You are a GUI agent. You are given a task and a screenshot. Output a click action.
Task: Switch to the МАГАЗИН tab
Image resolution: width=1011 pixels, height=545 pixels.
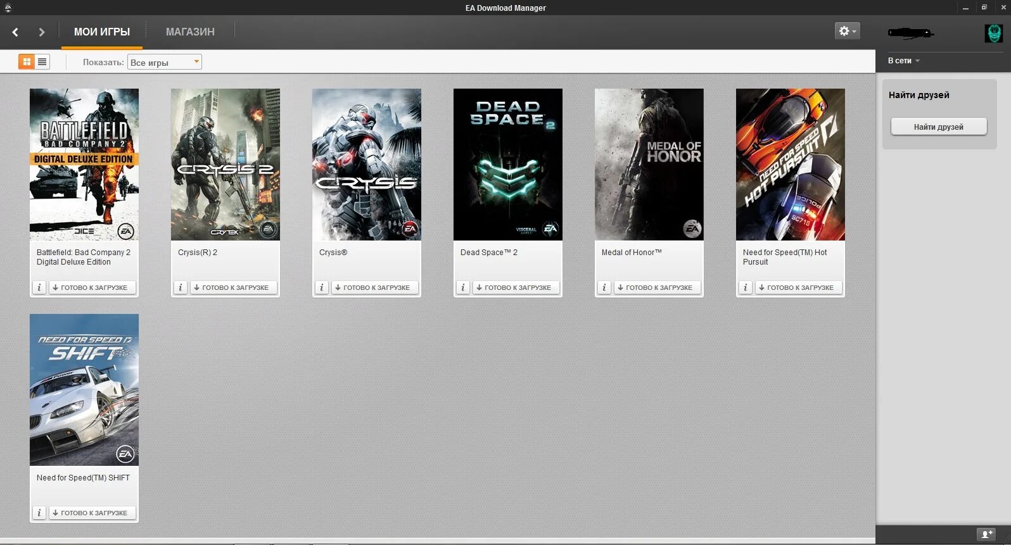(x=190, y=32)
